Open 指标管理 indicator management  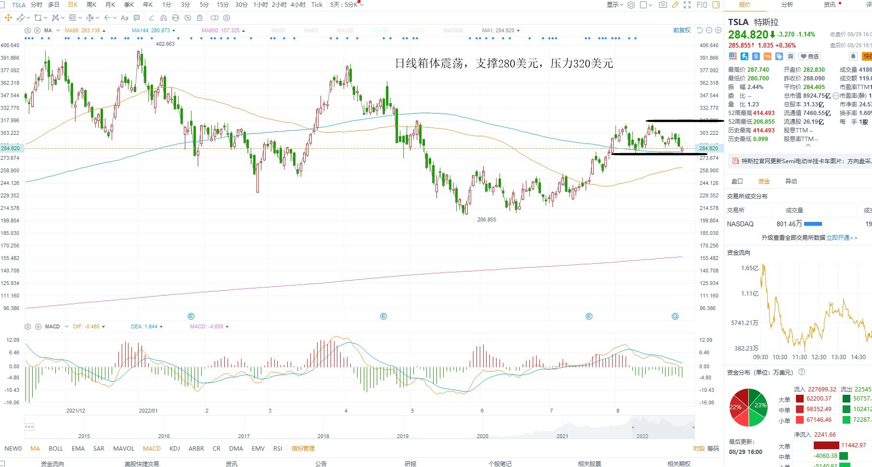[x=303, y=448]
